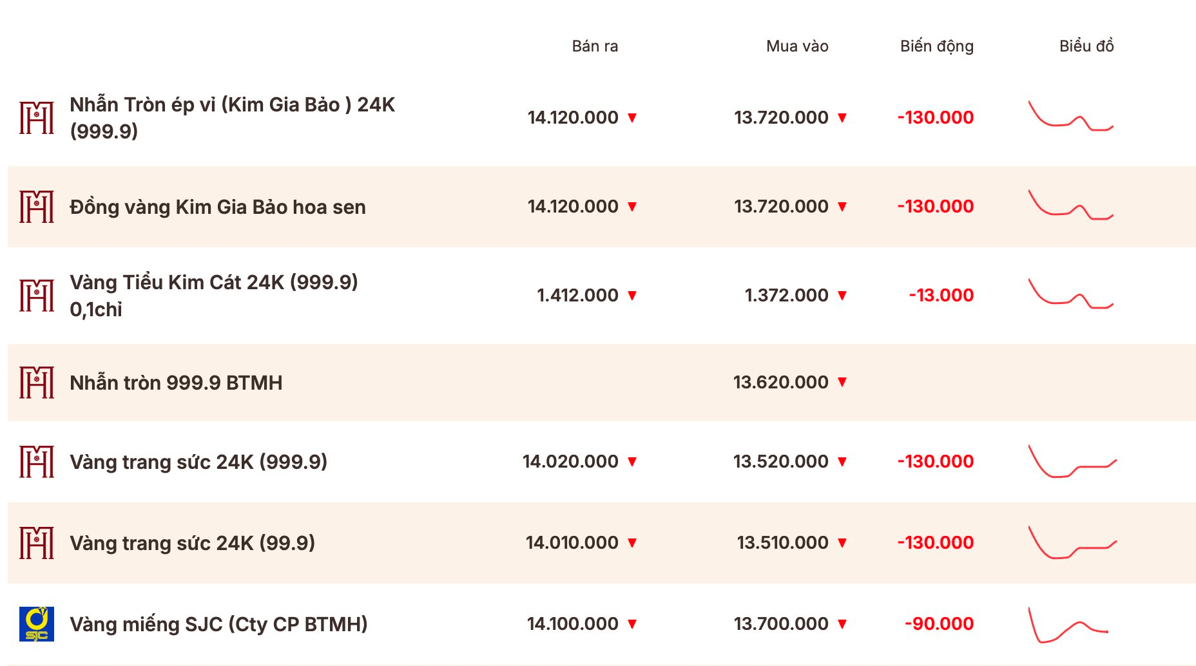Open the Nhẫn tròn 999.9 BTMH item
The height and width of the screenshot is (666, 1196).
[176, 383]
